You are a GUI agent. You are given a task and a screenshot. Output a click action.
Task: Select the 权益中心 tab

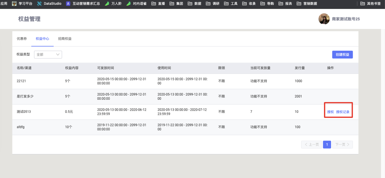point(42,39)
